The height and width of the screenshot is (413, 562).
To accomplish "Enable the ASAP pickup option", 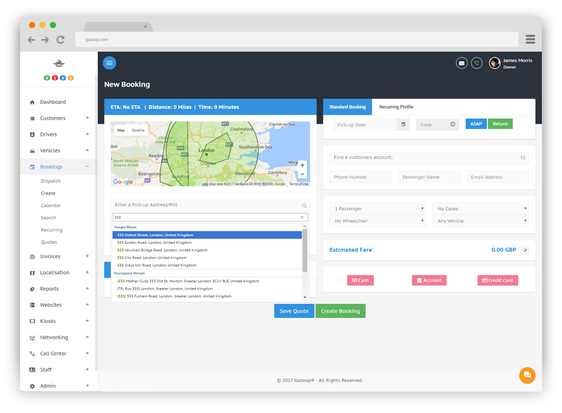I will pyautogui.click(x=475, y=123).
